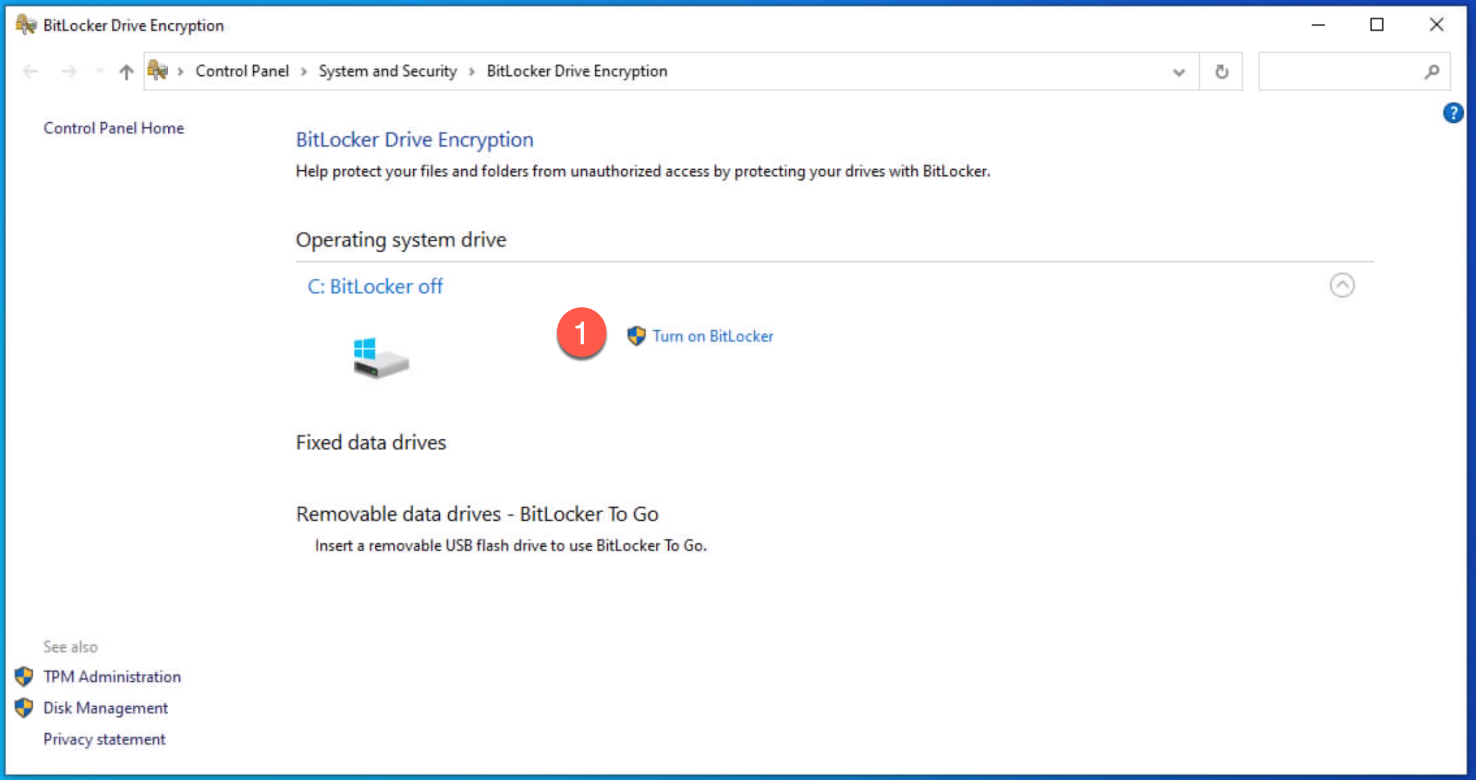The image size is (1476, 780).
Task: Click the refresh button in address bar
Action: tap(1221, 72)
